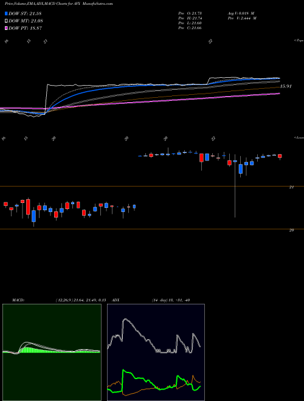Click the MACD parameters '(12,26,9) 21.64, 21.49, 0.15'
304x401 pixels.
[x=81, y=300]
